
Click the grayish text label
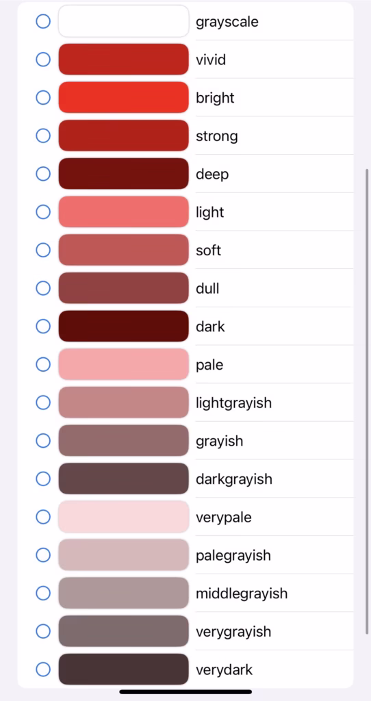click(220, 442)
